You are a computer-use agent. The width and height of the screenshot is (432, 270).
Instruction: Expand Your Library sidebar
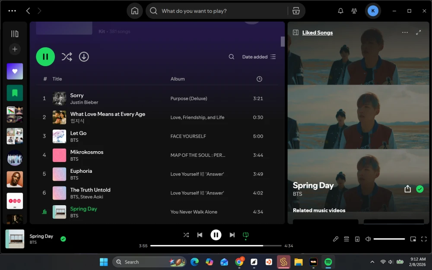15,34
